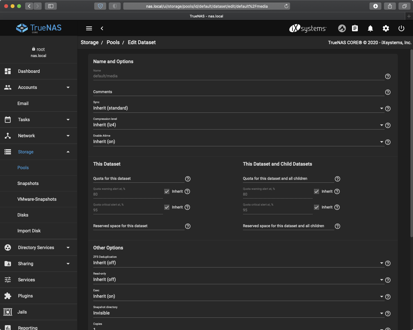
Task: Go to Storage breadcrumb link
Action: click(90, 42)
